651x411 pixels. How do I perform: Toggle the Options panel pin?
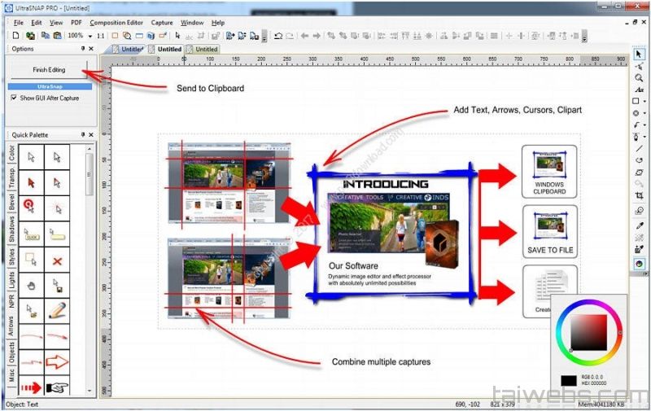[82, 49]
